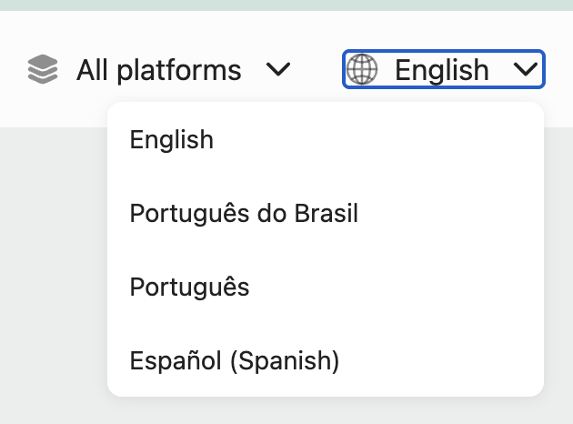573x424 pixels.
Task: Set language to European Portuguese entry
Action: (x=326, y=287)
